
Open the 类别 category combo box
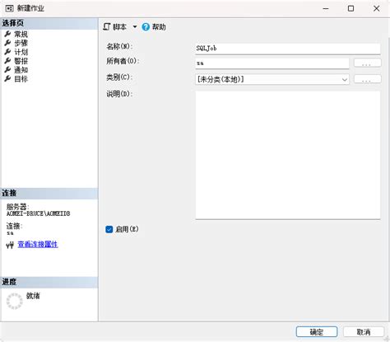tap(272, 79)
